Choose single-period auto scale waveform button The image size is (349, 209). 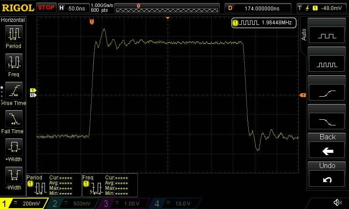(327, 35)
